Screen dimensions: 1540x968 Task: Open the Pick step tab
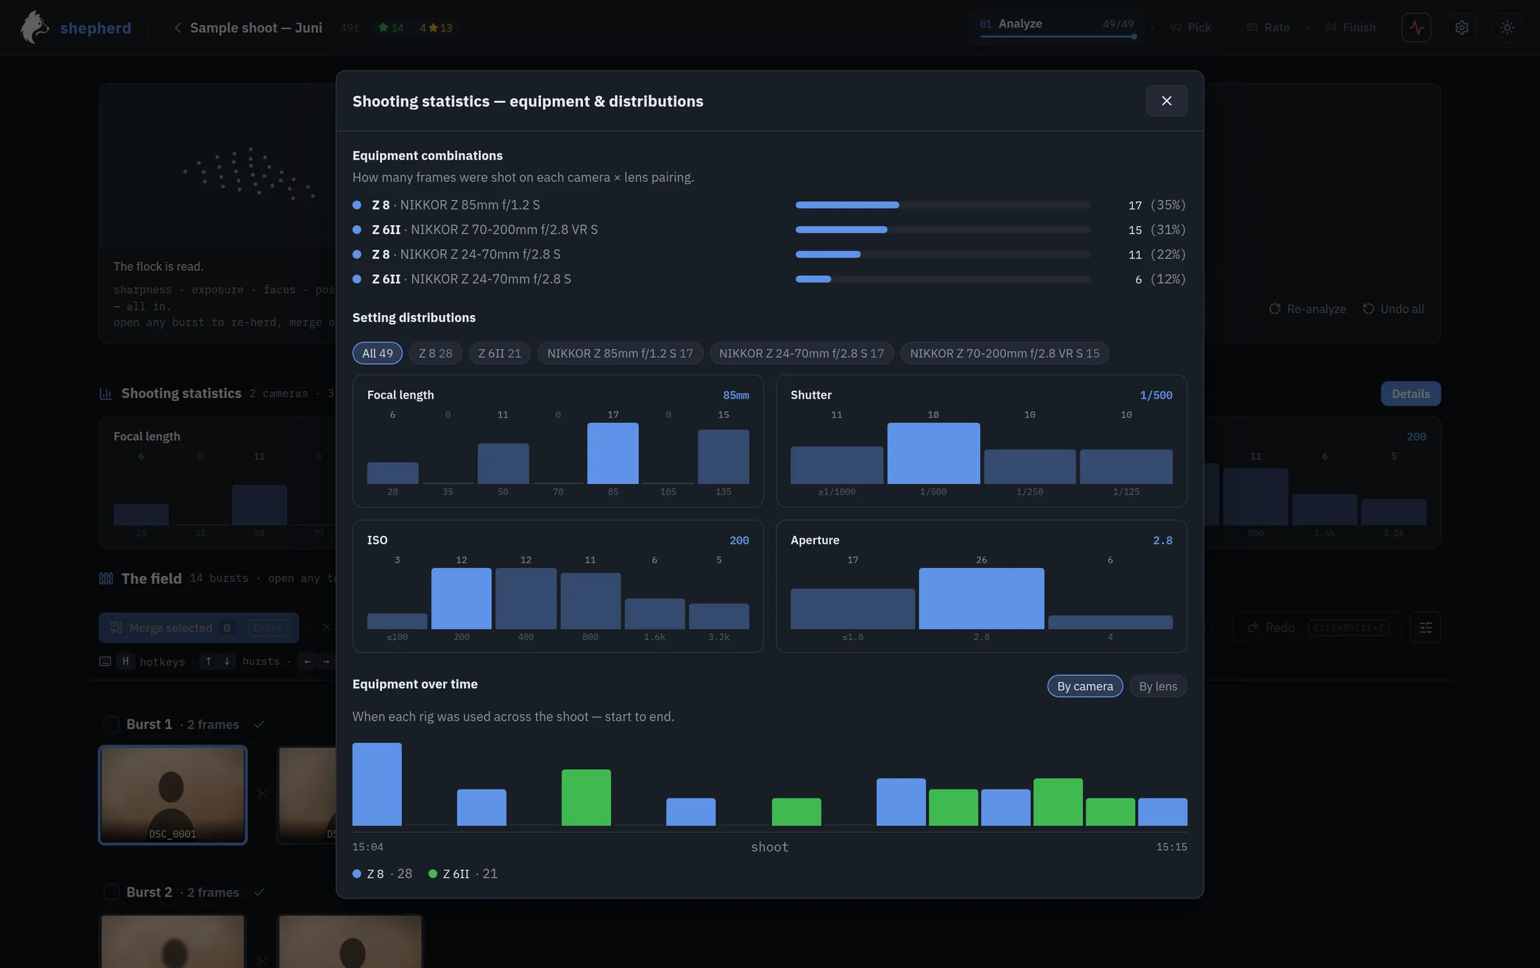(1190, 27)
